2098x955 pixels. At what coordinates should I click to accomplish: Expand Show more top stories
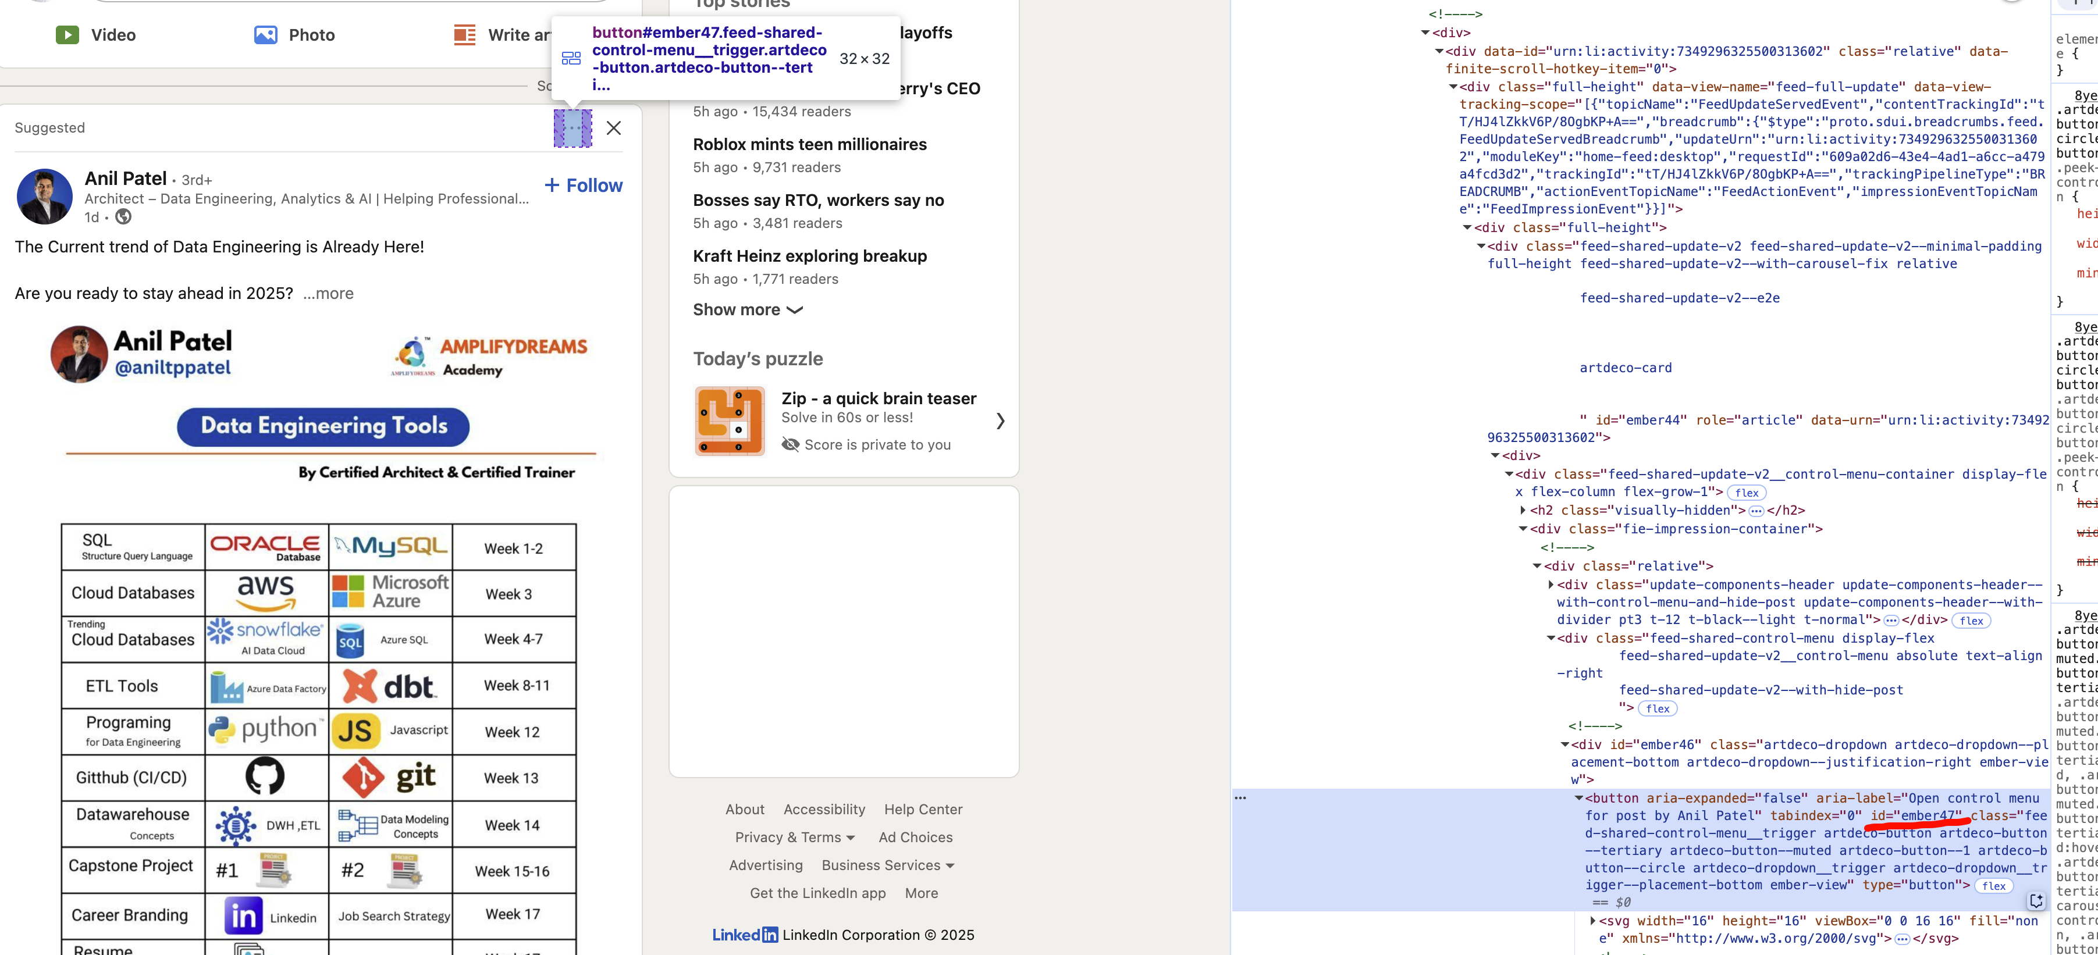pyautogui.click(x=748, y=310)
